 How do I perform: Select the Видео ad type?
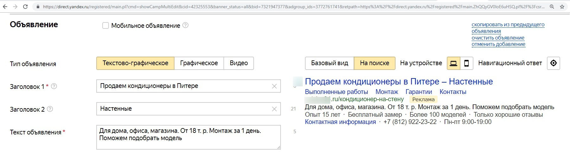point(239,63)
